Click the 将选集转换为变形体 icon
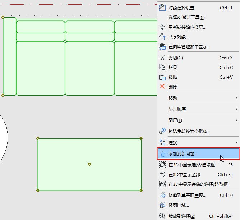The image size is (240, 220). click(162, 131)
